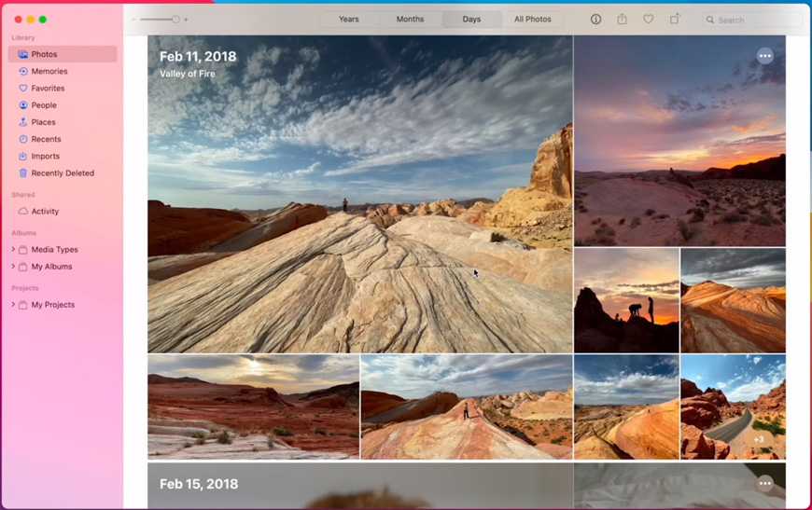This screenshot has height=510, width=812.
Task: Select the All Photos tab
Action: pyautogui.click(x=532, y=20)
